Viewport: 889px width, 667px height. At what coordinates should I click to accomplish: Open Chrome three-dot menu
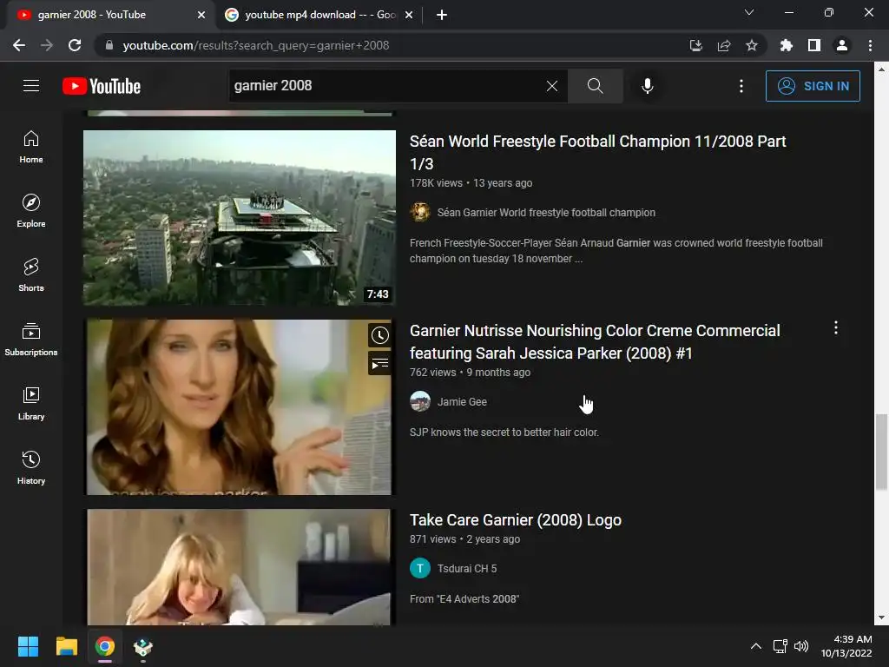tap(870, 45)
